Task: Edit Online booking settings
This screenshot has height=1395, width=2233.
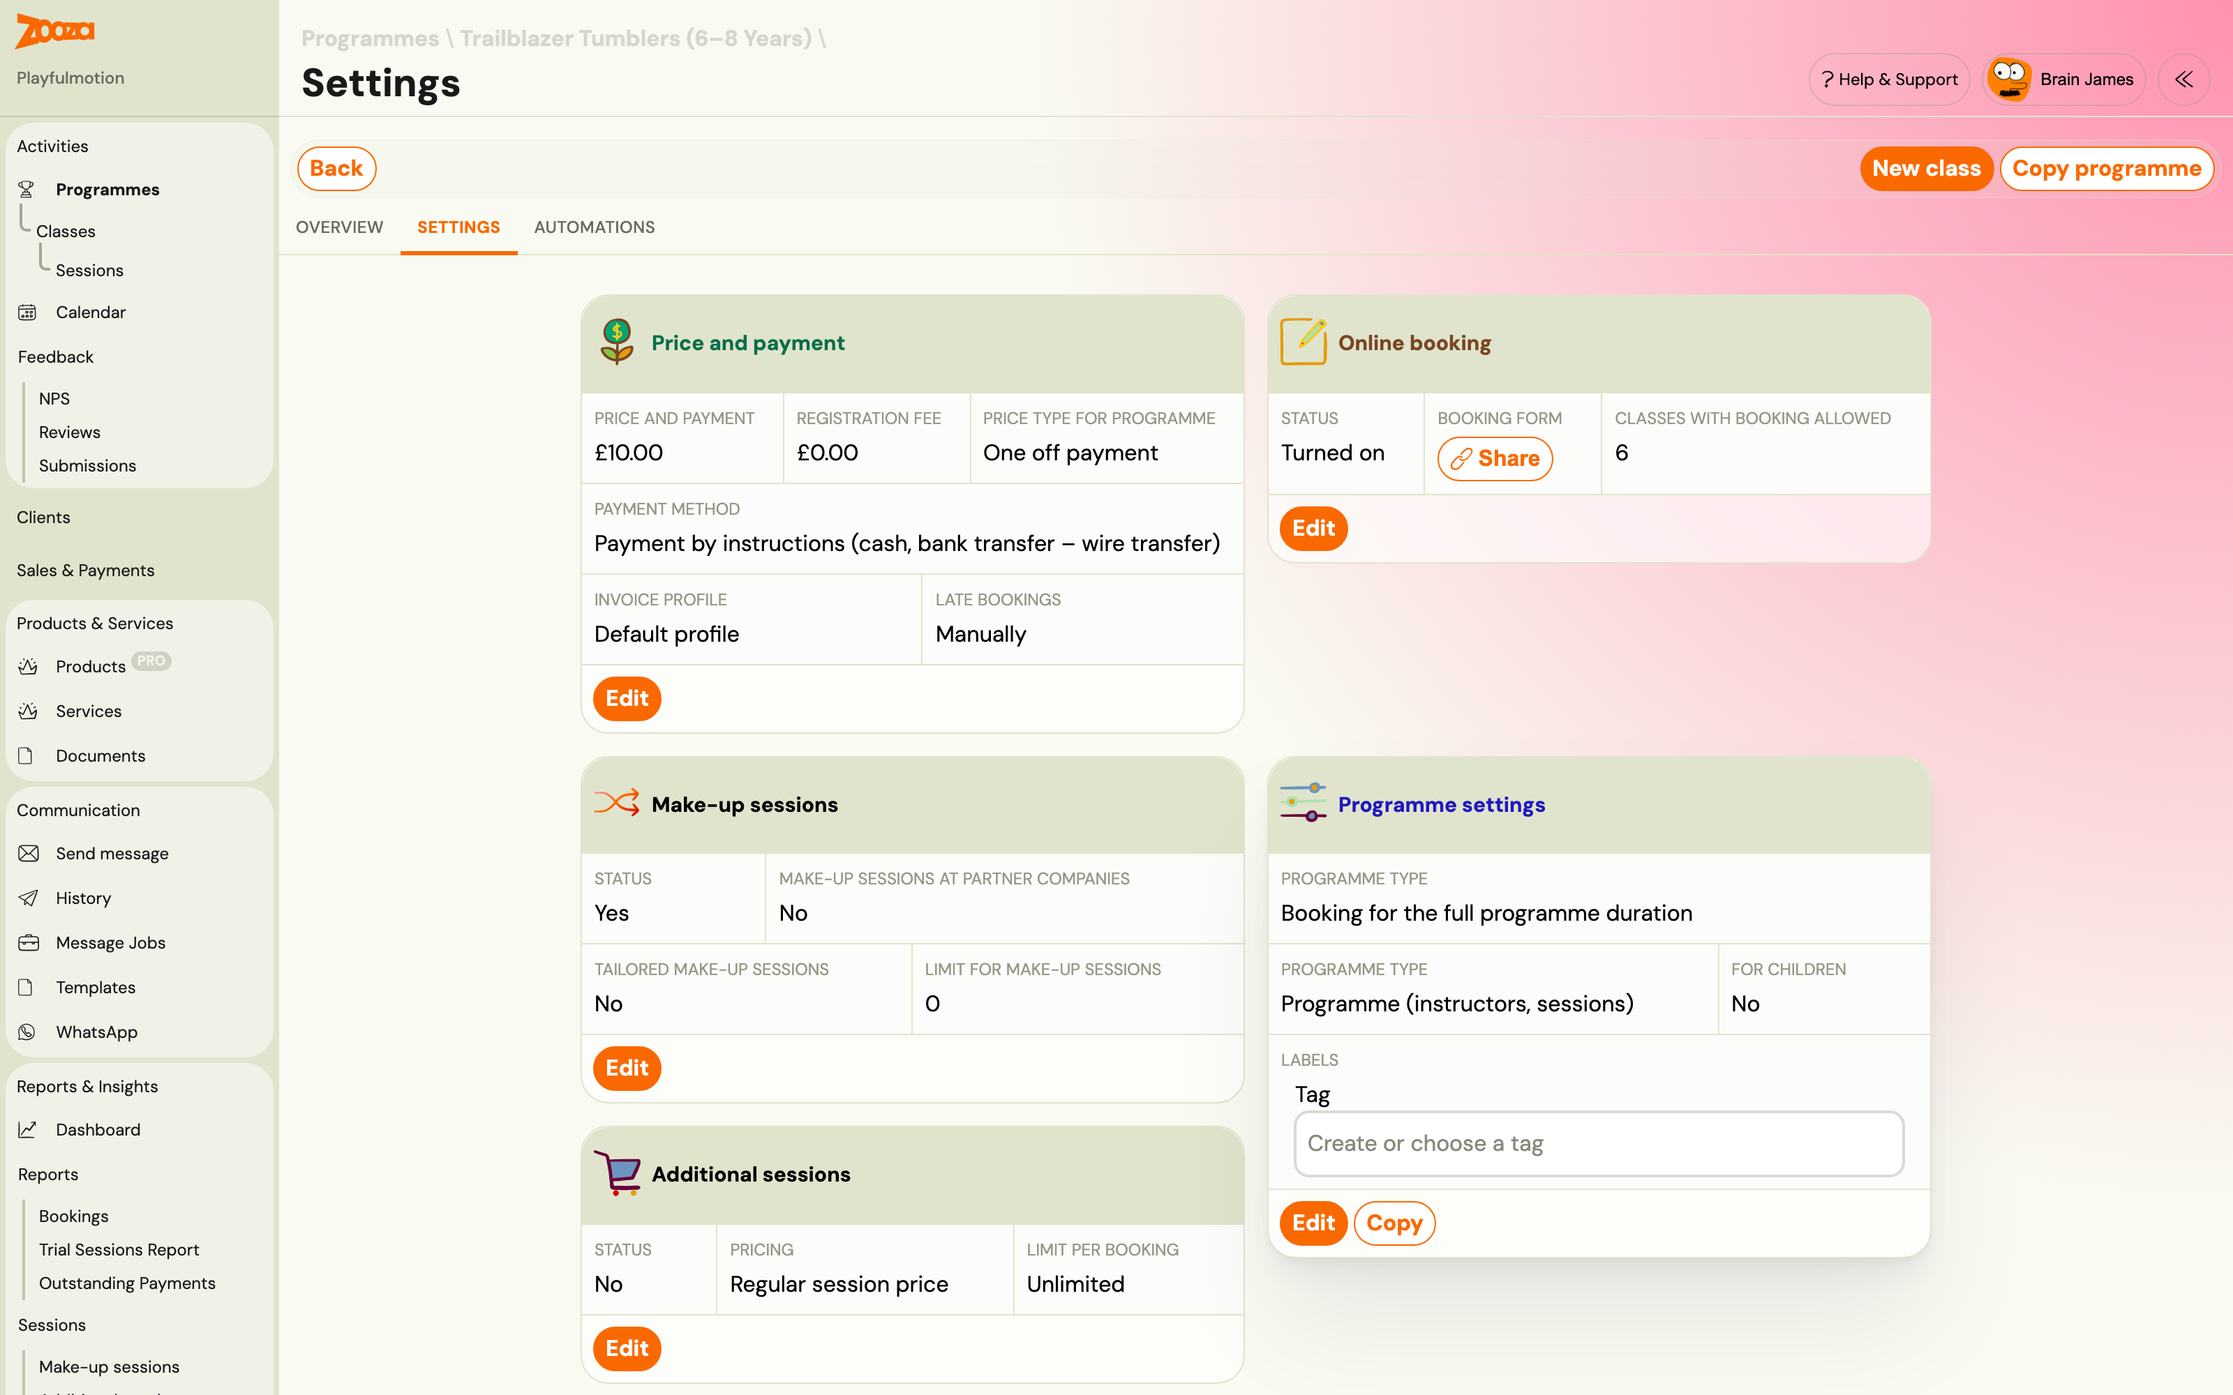Action: click(1313, 529)
